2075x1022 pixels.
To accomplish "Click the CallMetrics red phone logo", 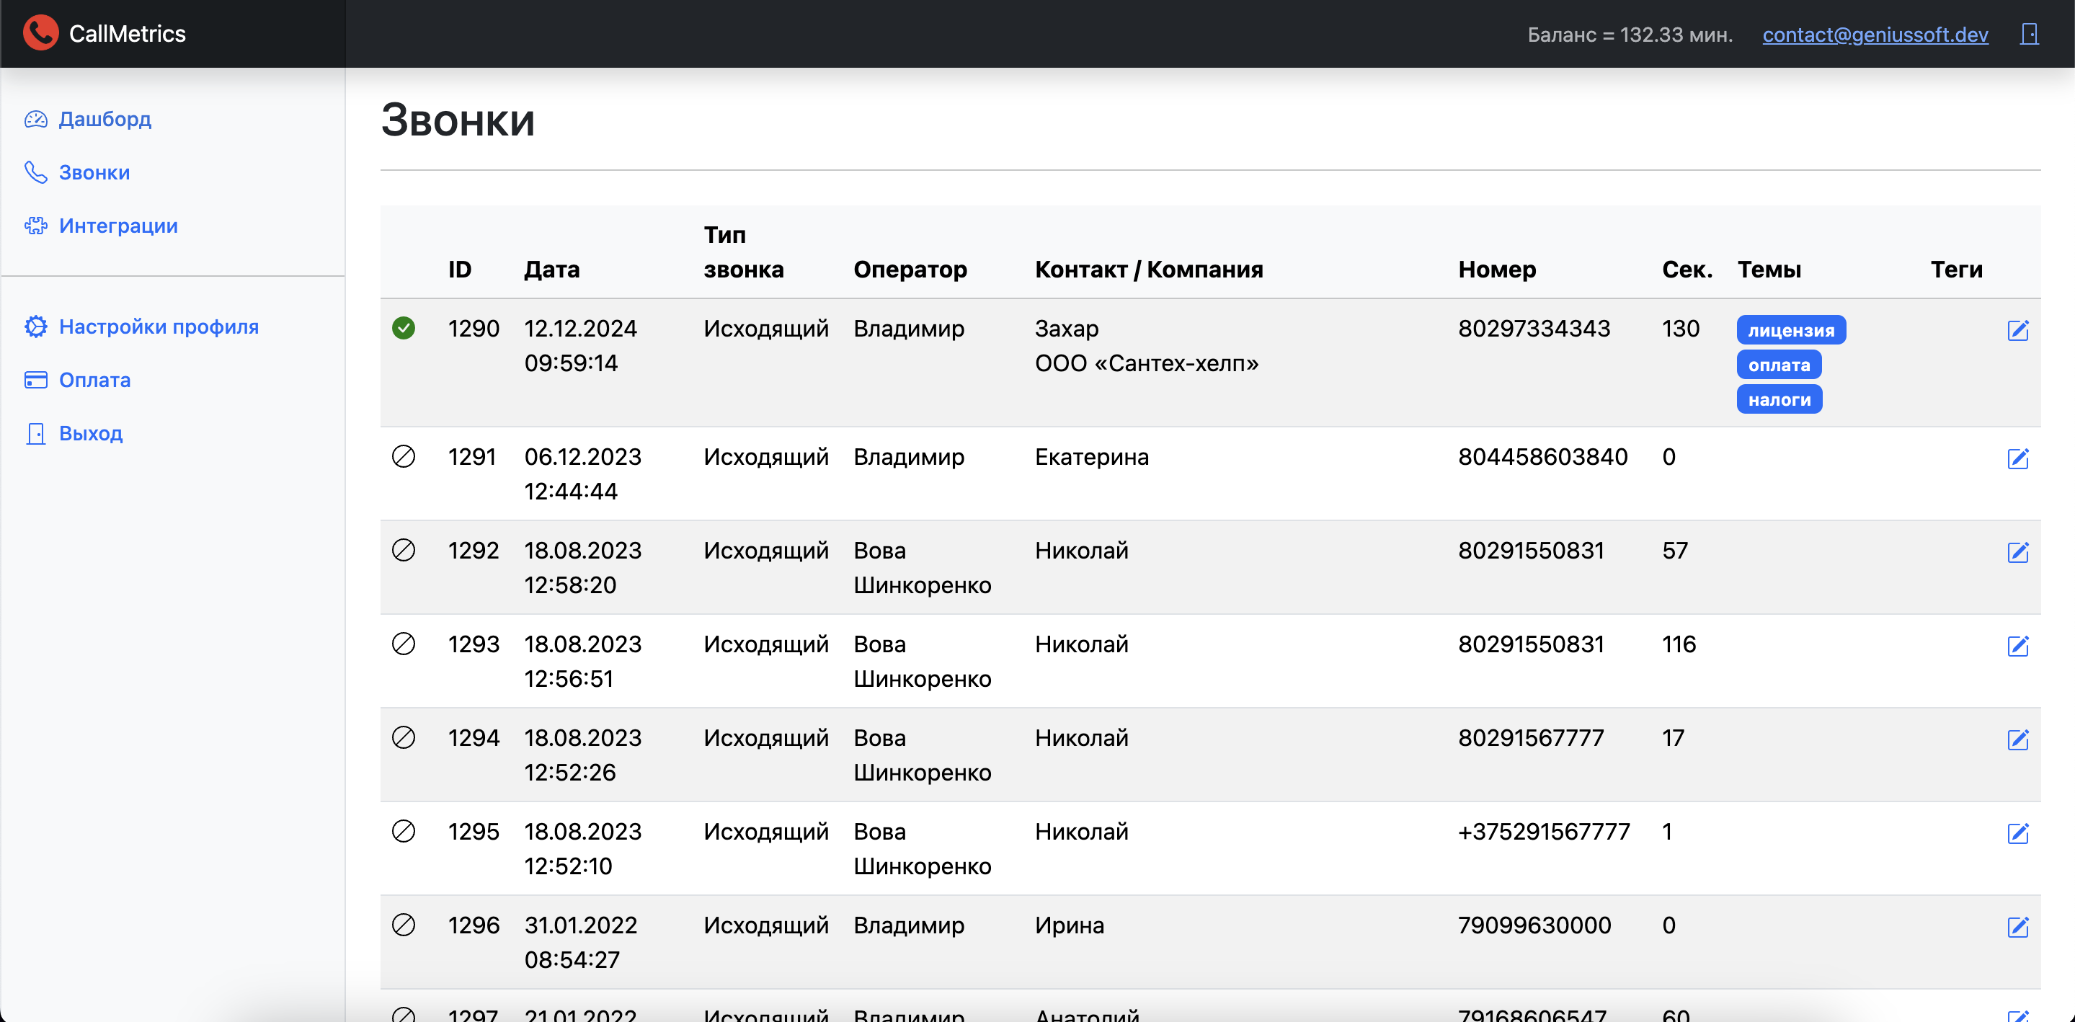I will pyautogui.click(x=40, y=33).
